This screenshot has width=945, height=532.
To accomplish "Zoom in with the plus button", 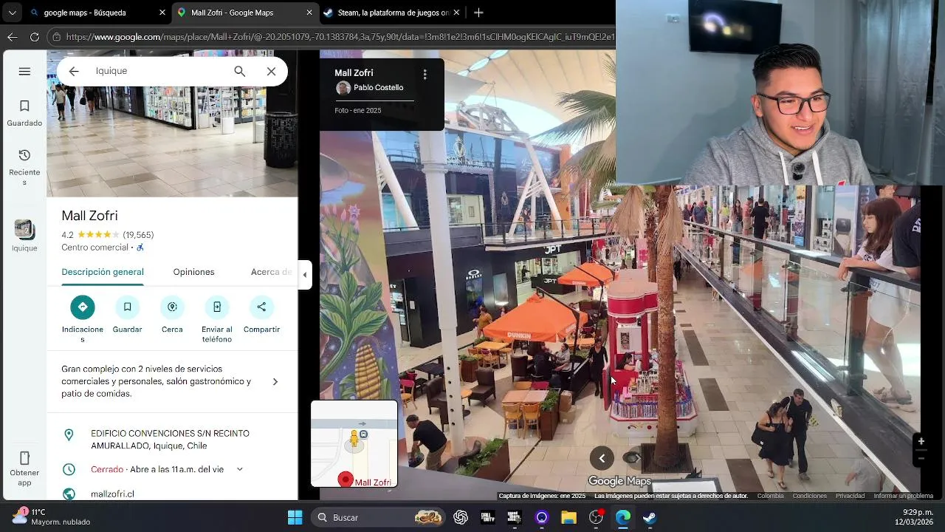I will (921, 441).
